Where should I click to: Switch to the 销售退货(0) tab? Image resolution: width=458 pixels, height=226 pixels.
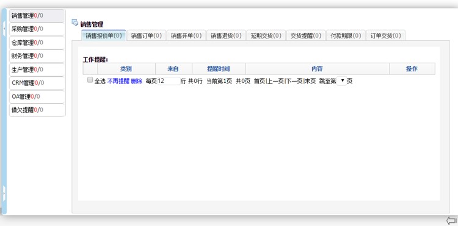(226, 35)
